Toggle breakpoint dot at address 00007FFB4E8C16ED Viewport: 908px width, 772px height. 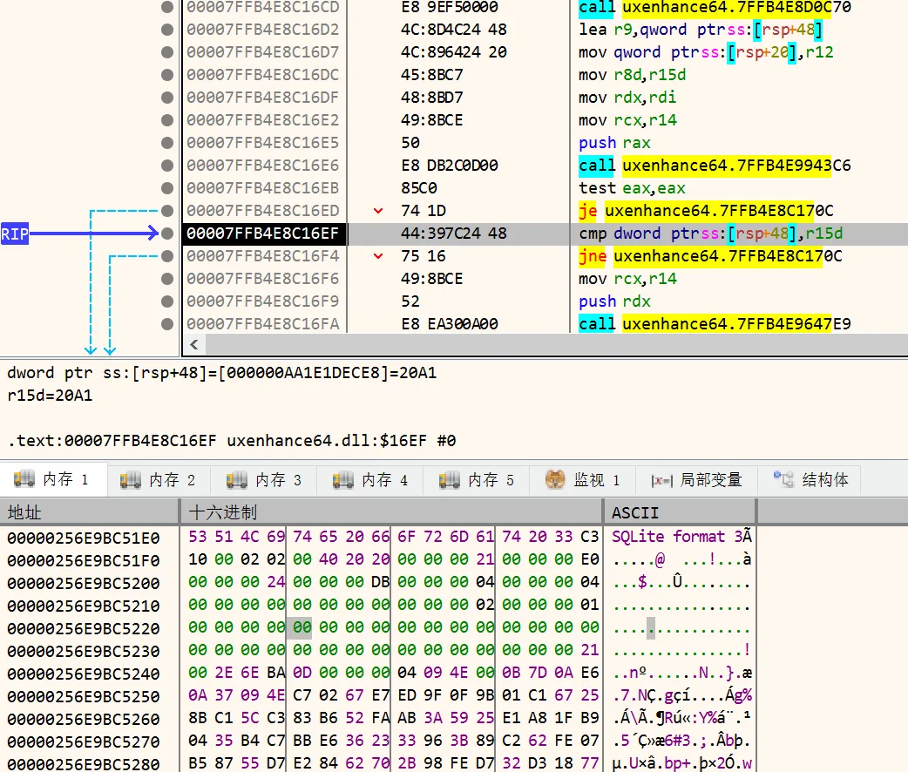[x=167, y=211]
